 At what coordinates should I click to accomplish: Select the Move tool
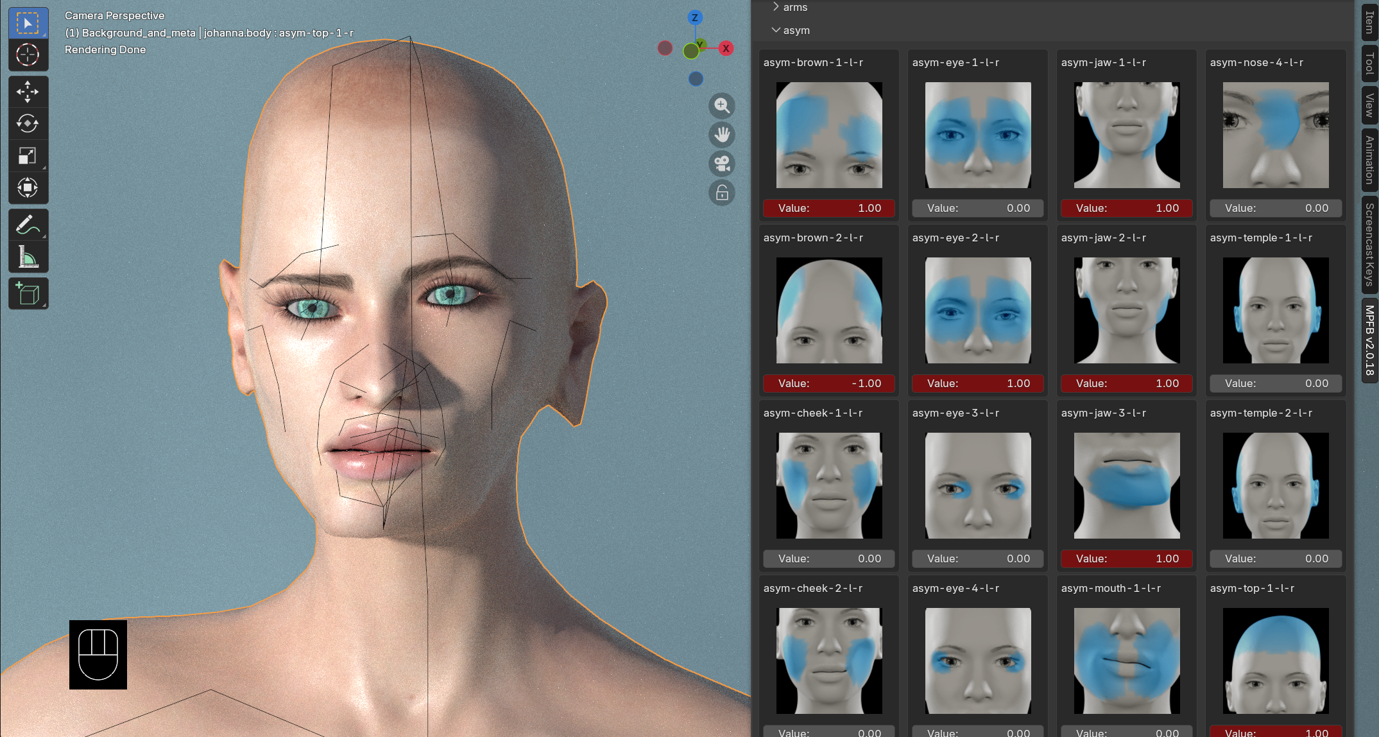pos(28,92)
